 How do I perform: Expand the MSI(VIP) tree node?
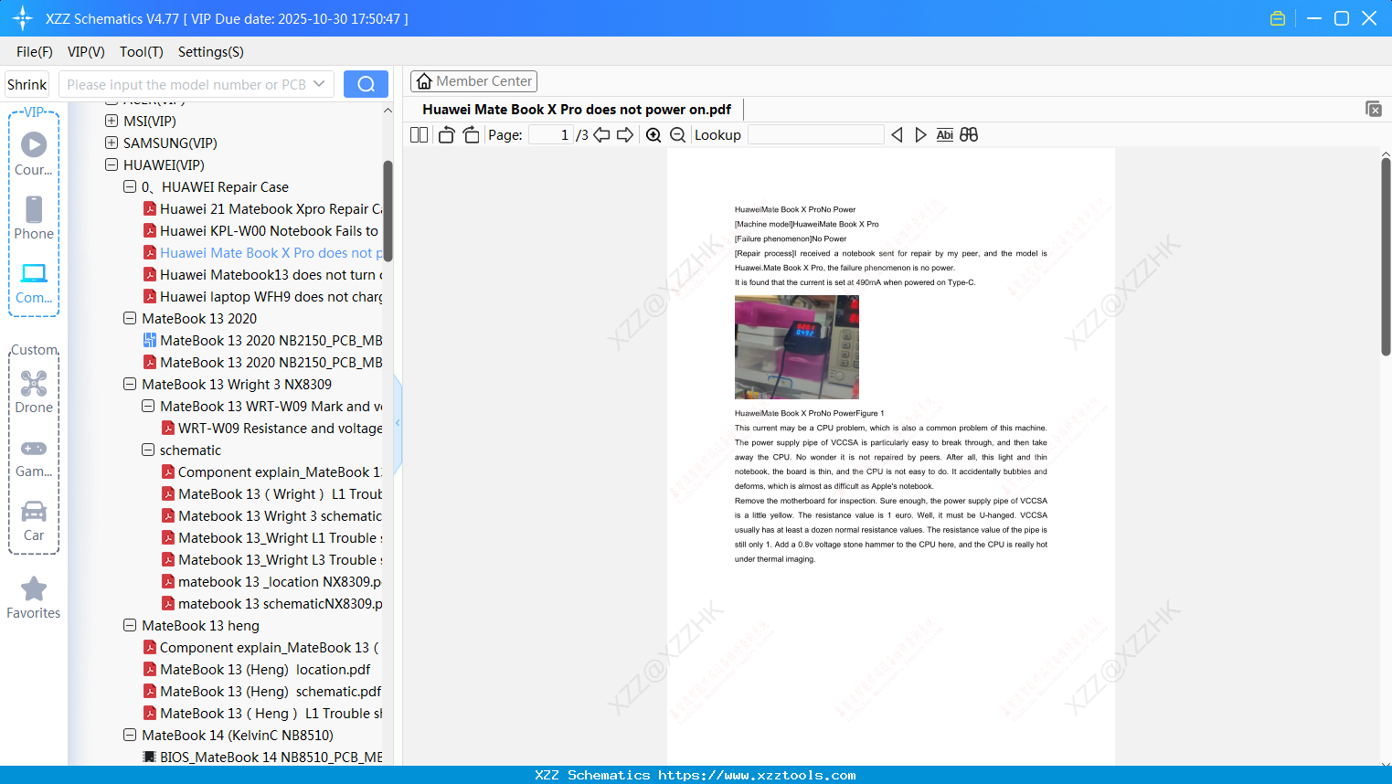click(x=112, y=121)
